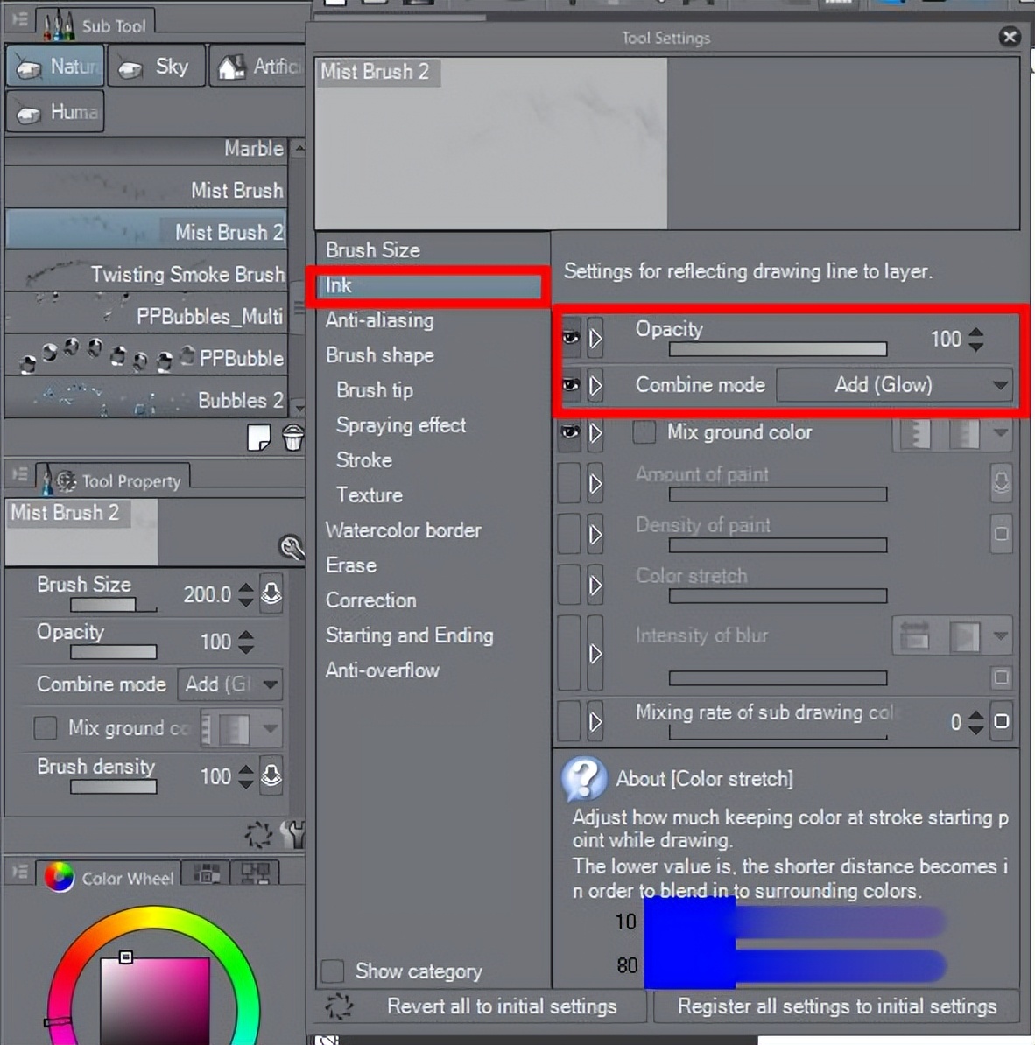The width and height of the screenshot is (1035, 1045).
Task: Toggle the eye icon for Opacity
Action: click(x=570, y=338)
